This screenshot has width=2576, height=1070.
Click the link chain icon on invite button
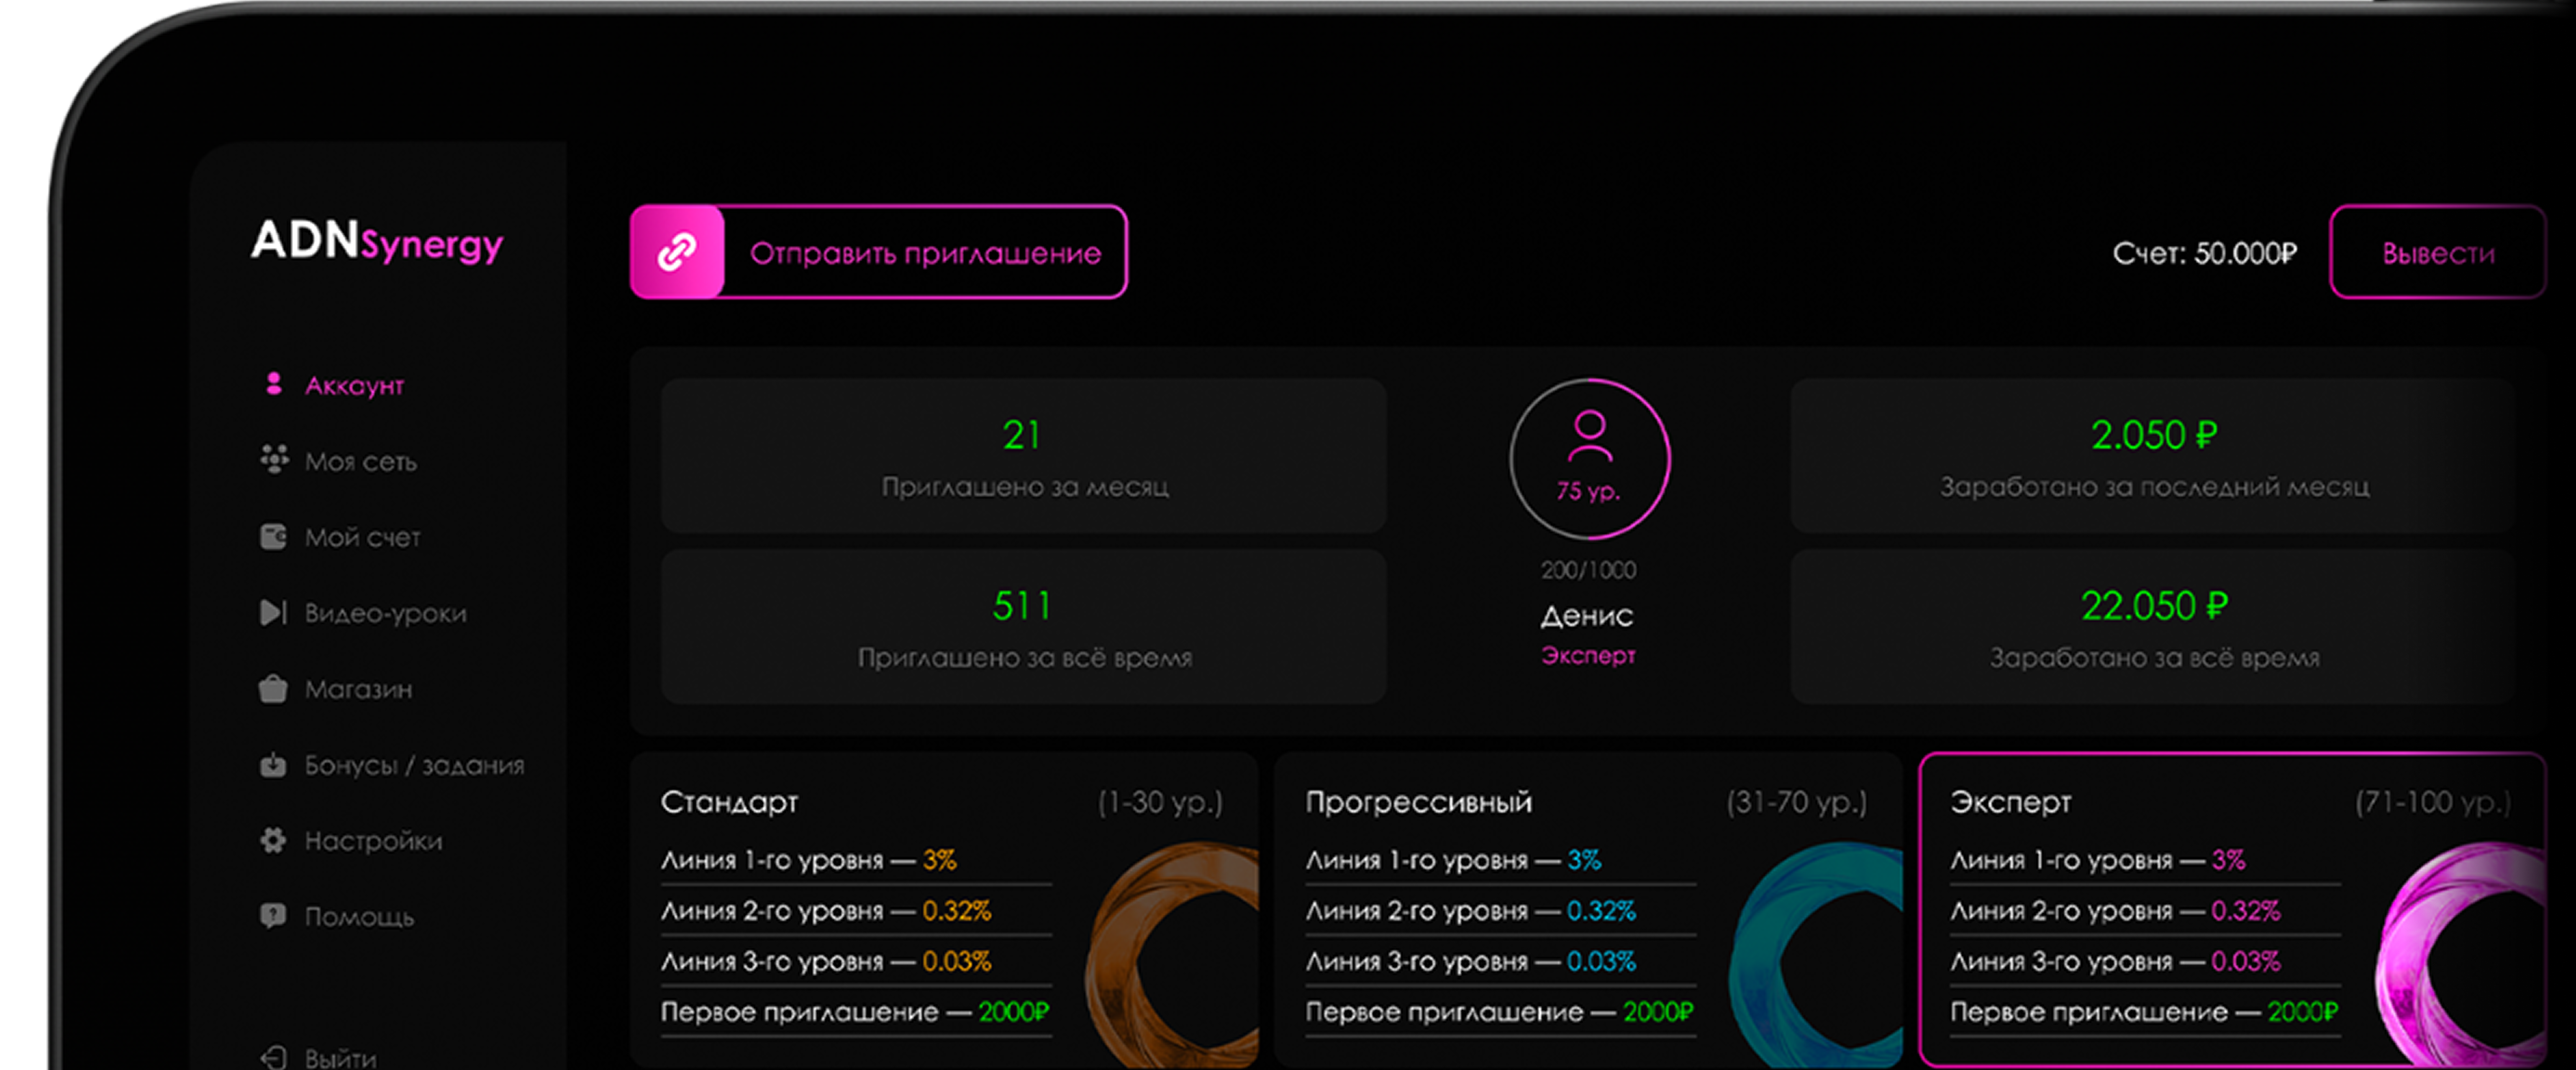pyautogui.click(x=677, y=252)
